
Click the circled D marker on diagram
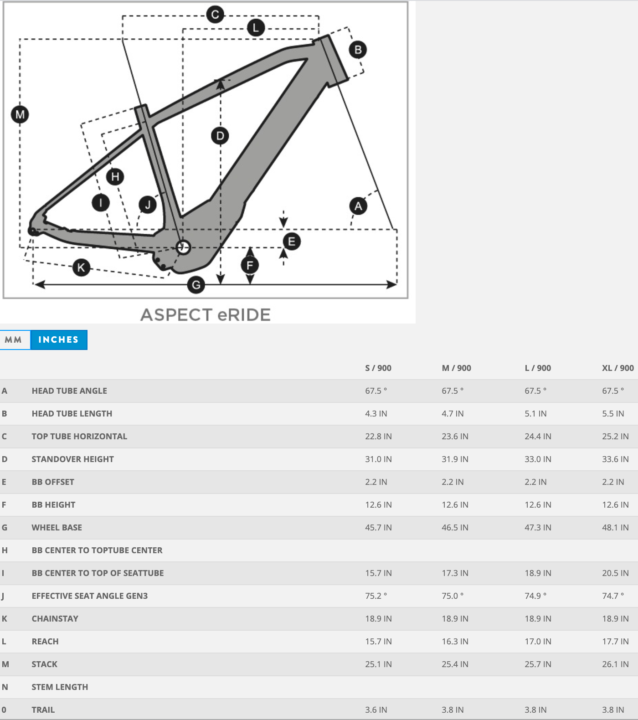tap(220, 136)
